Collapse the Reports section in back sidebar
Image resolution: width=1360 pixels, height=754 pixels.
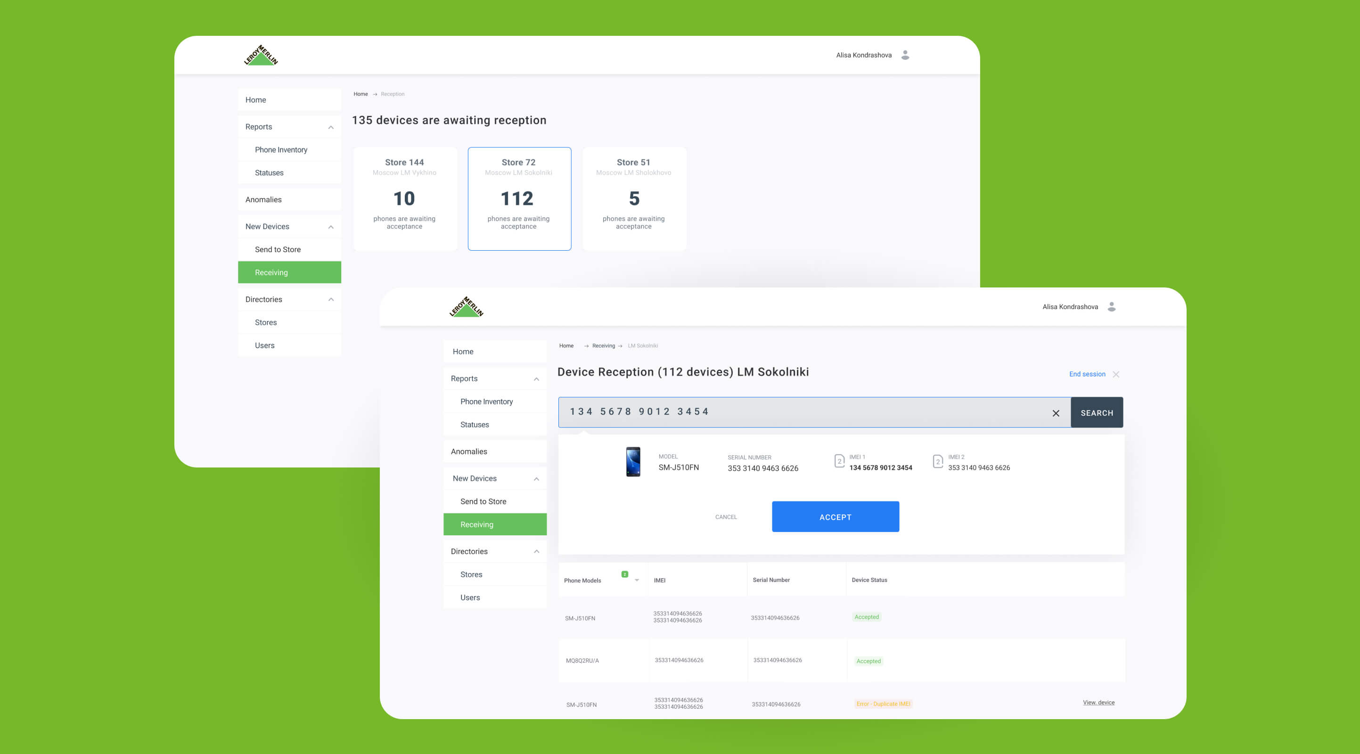[331, 127]
